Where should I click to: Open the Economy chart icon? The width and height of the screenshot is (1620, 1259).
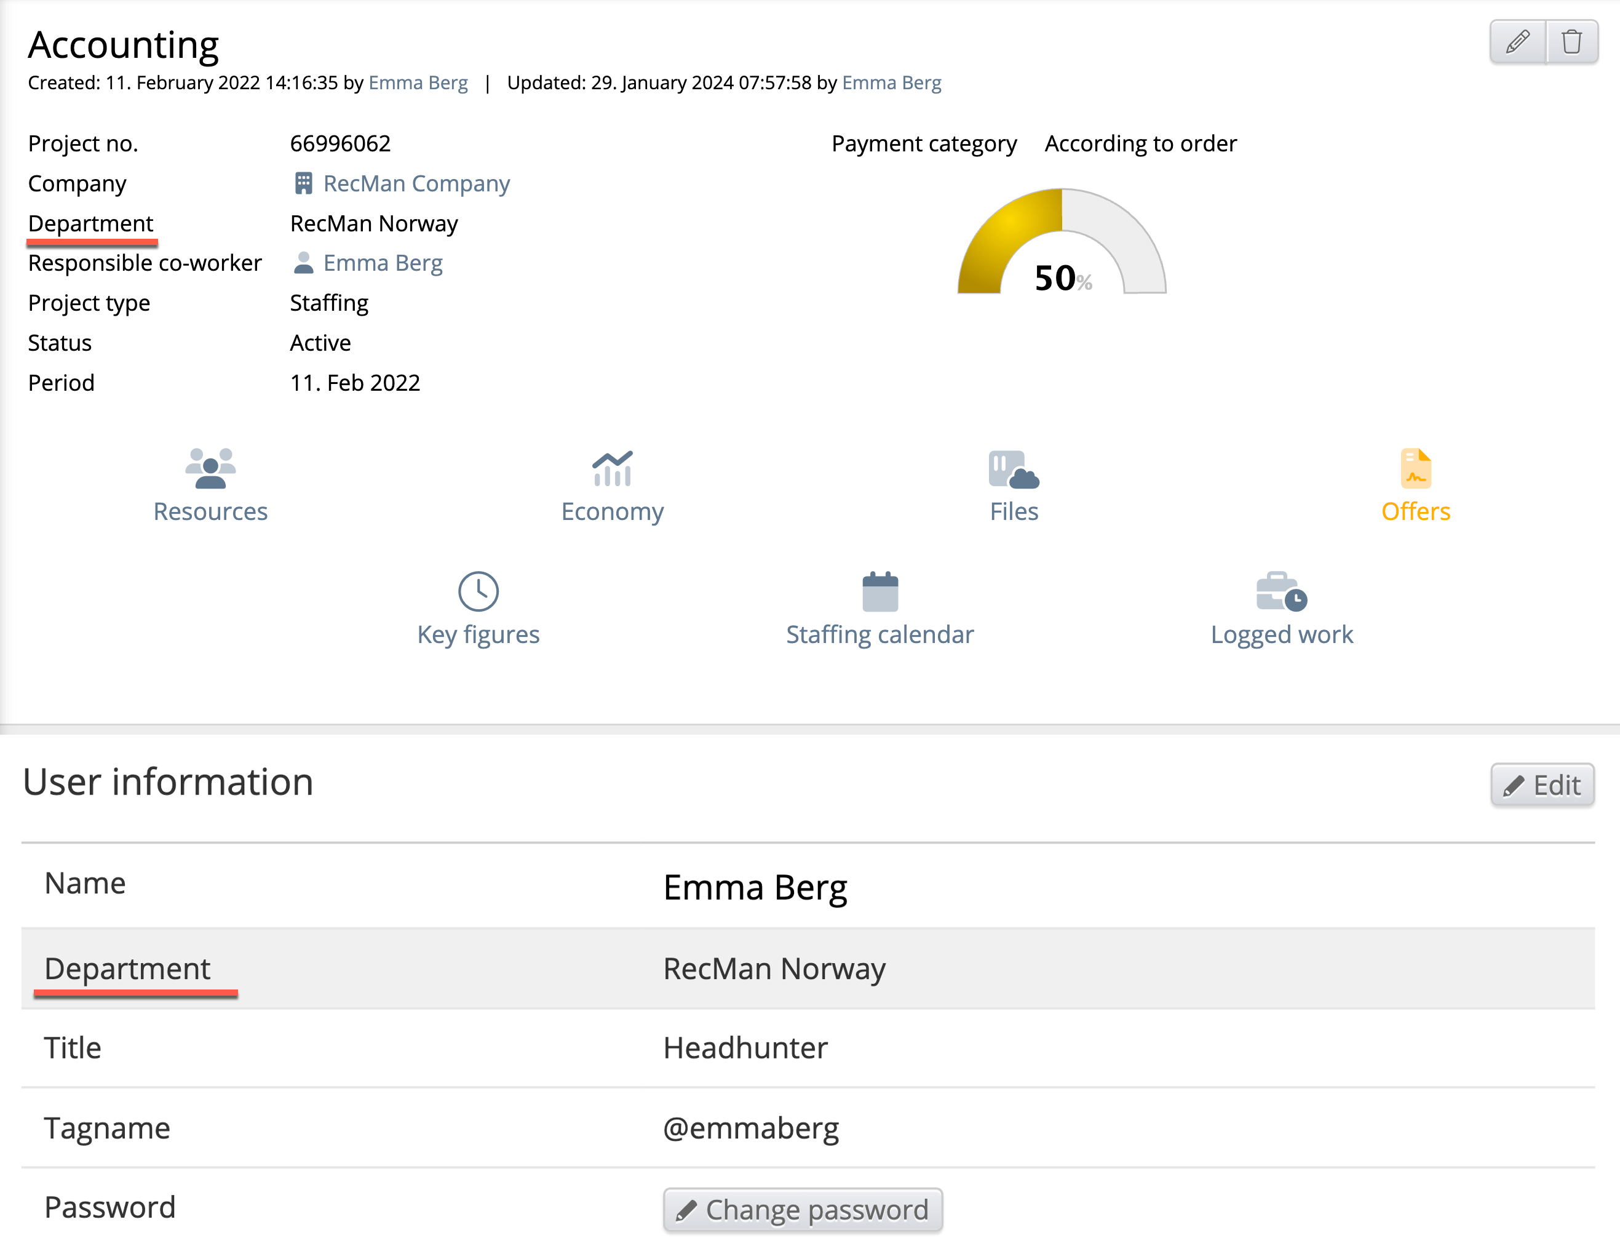click(x=612, y=468)
